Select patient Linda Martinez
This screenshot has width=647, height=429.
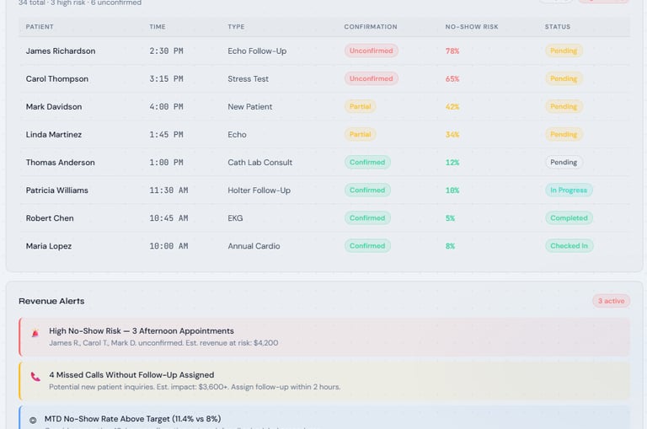click(54, 135)
